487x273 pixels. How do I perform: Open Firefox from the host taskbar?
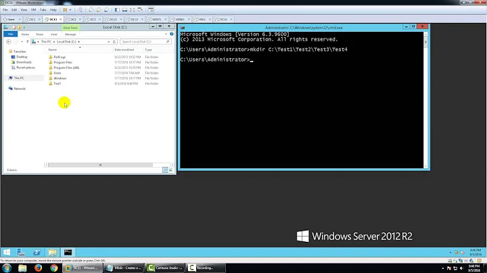(x=38, y=268)
